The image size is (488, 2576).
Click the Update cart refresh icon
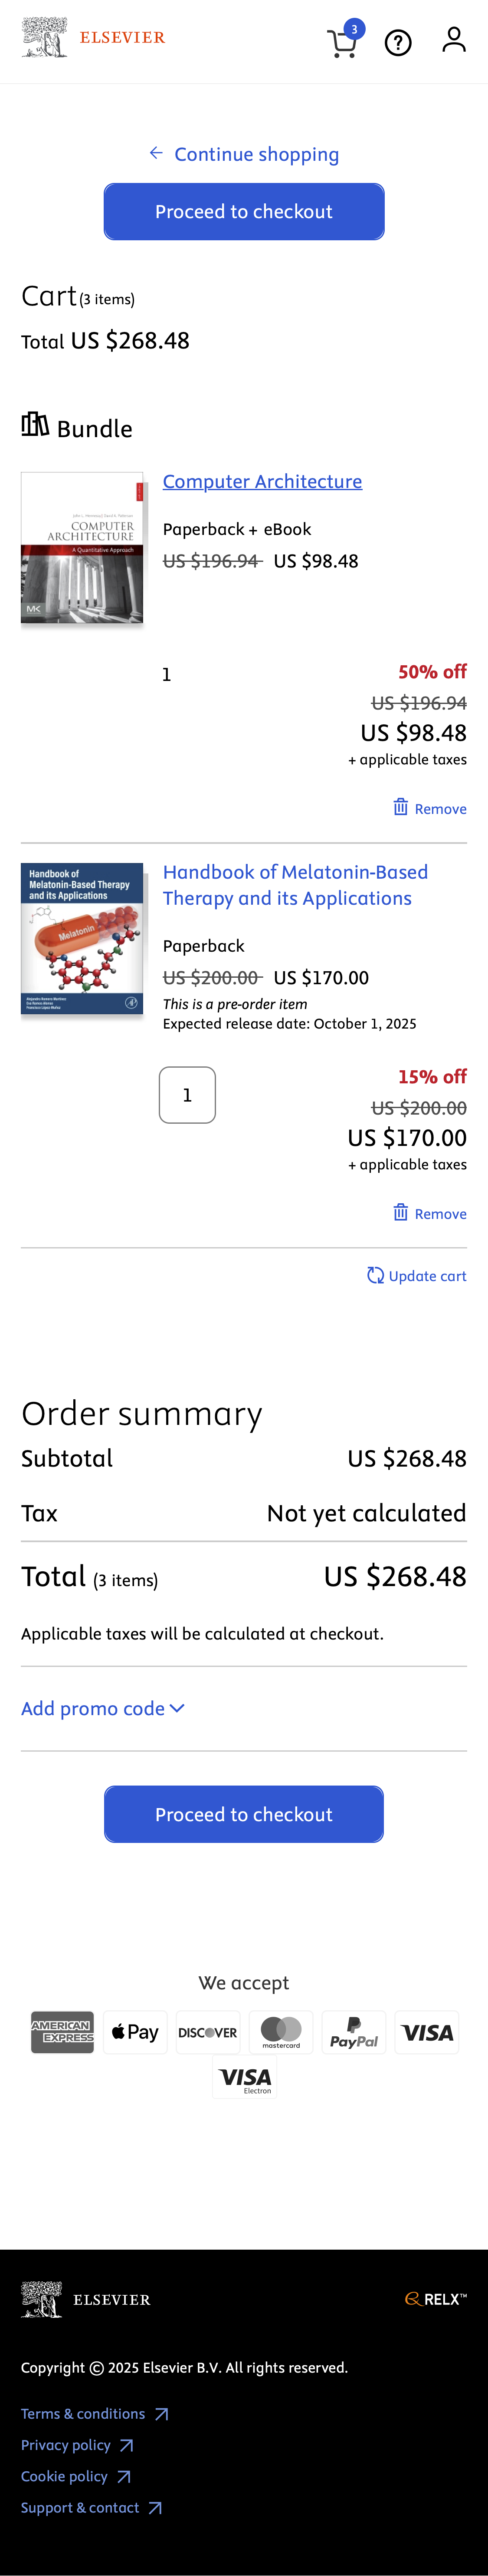click(x=375, y=1275)
